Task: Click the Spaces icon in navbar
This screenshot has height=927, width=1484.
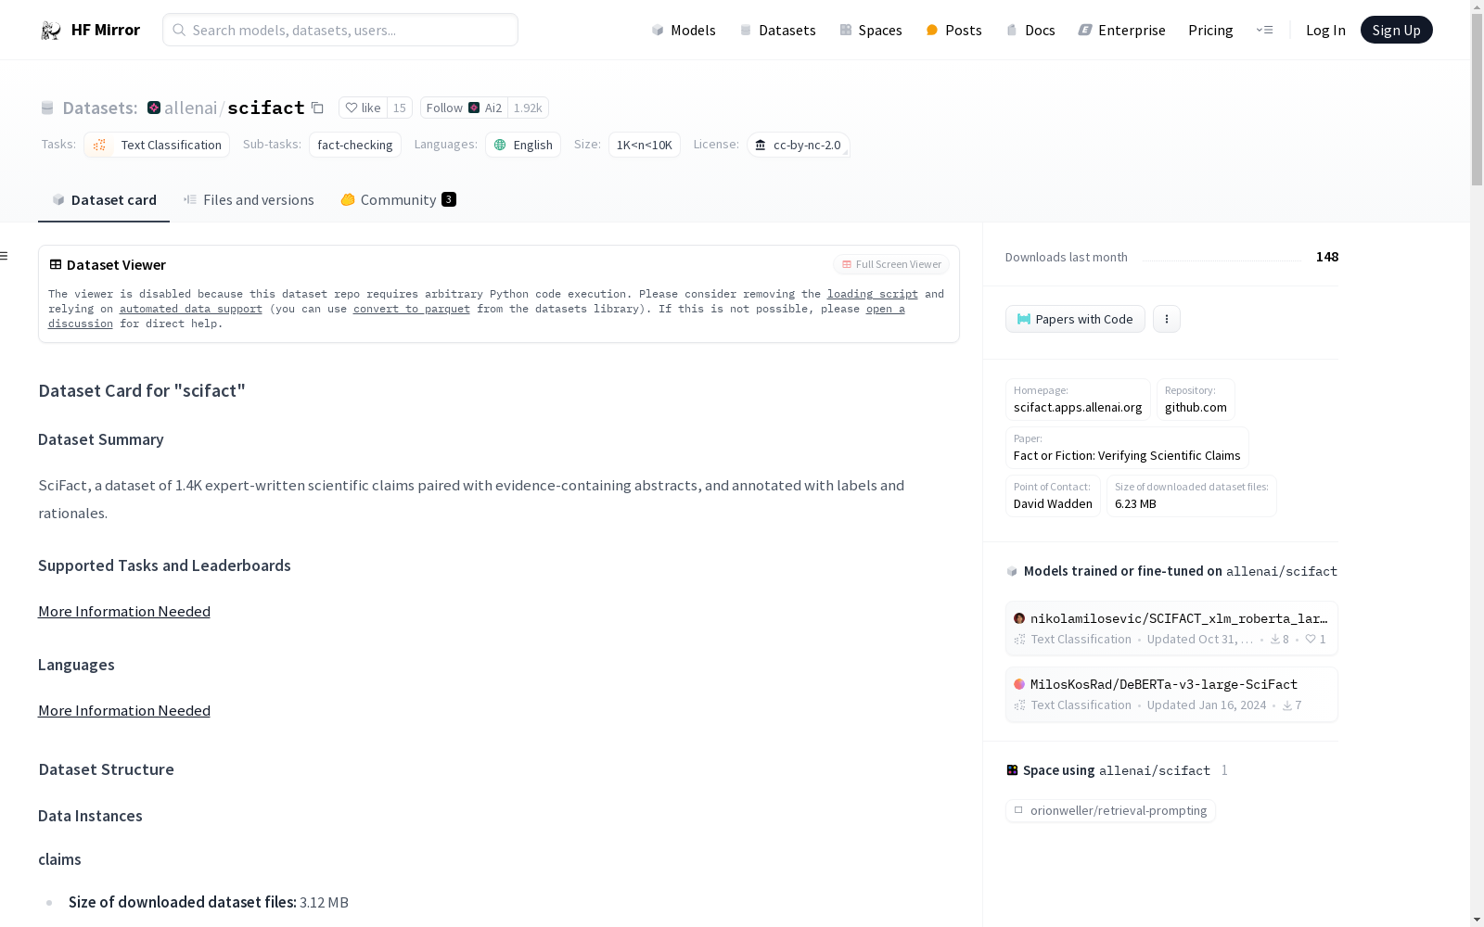Action: tap(846, 30)
